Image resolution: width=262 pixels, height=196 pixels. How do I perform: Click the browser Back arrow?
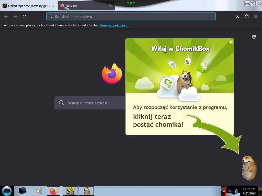click(6, 17)
